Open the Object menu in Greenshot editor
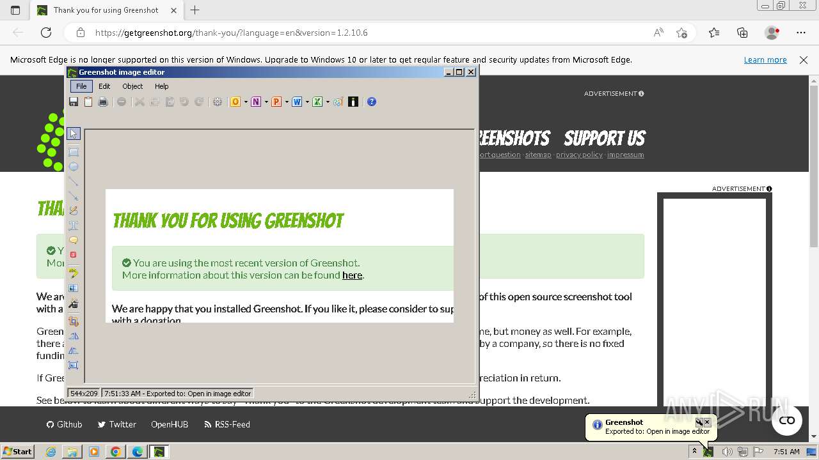 [132, 86]
